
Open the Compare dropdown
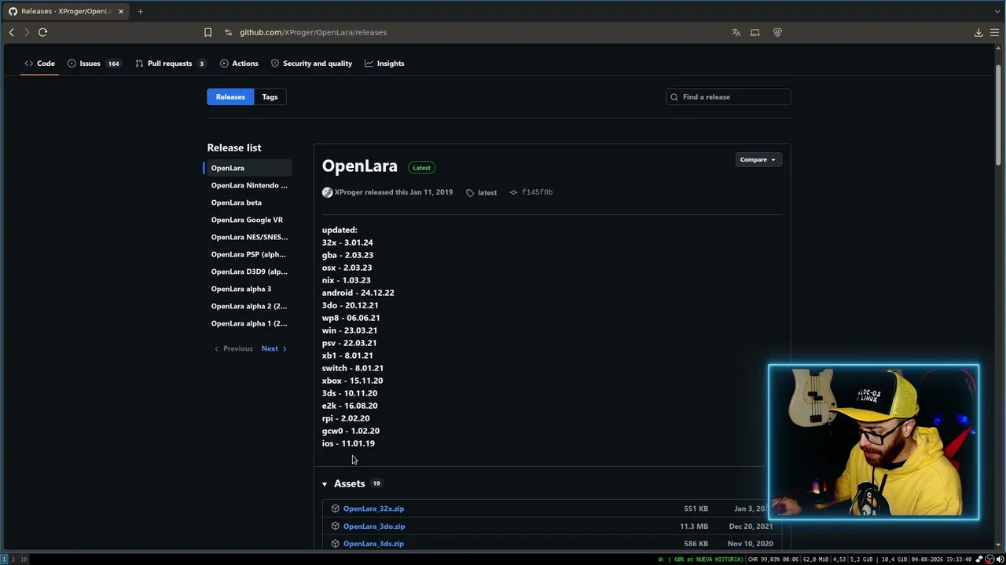[x=758, y=159]
